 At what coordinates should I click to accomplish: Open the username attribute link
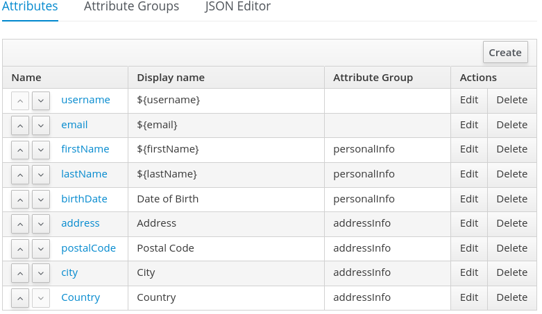pos(85,100)
